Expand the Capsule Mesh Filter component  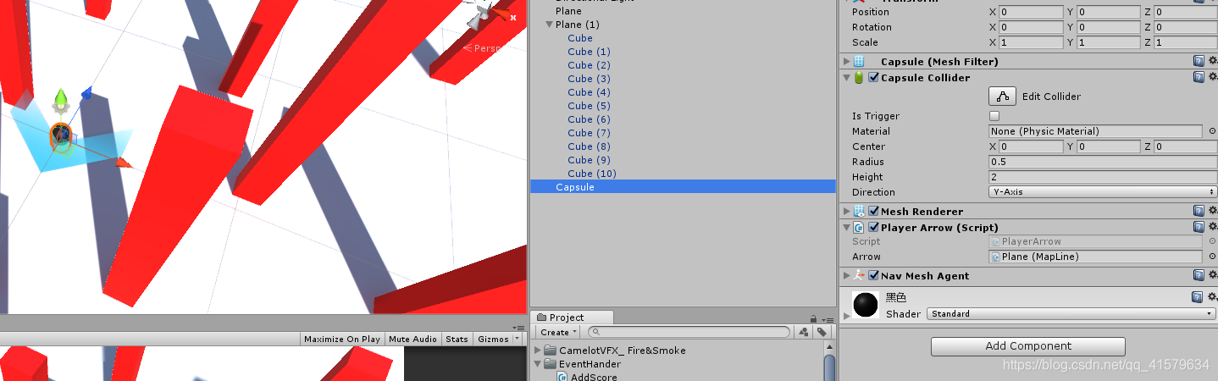(x=846, y=61)
